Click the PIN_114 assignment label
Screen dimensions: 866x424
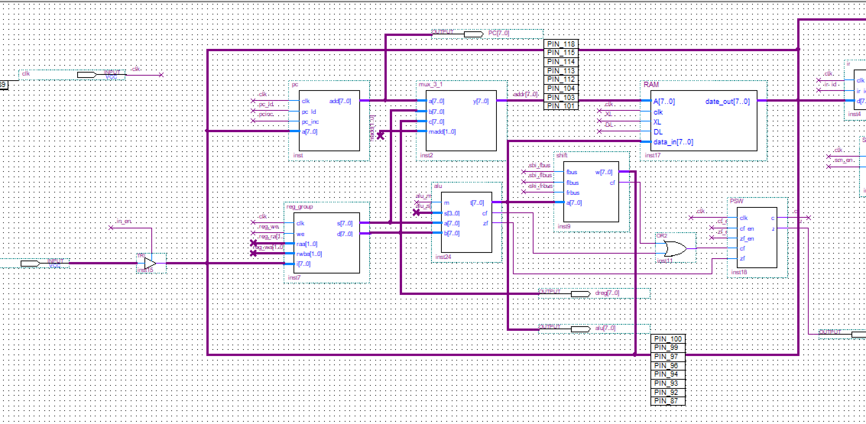point(561,61)
